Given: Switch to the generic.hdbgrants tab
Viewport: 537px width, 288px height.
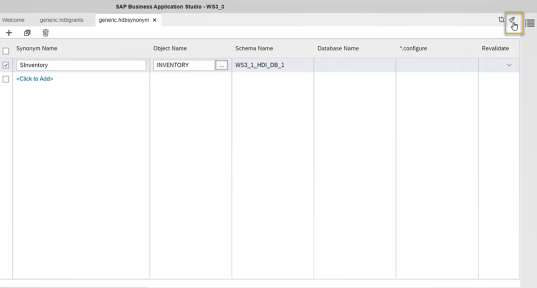Looking at the screenshot, I should [x=62, y=20].
